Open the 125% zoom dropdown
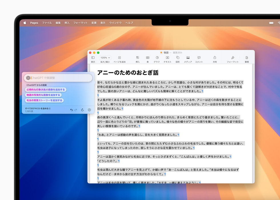Image resolution: width=280 pixels, height=200 pixels. click(x=105, y=57)
